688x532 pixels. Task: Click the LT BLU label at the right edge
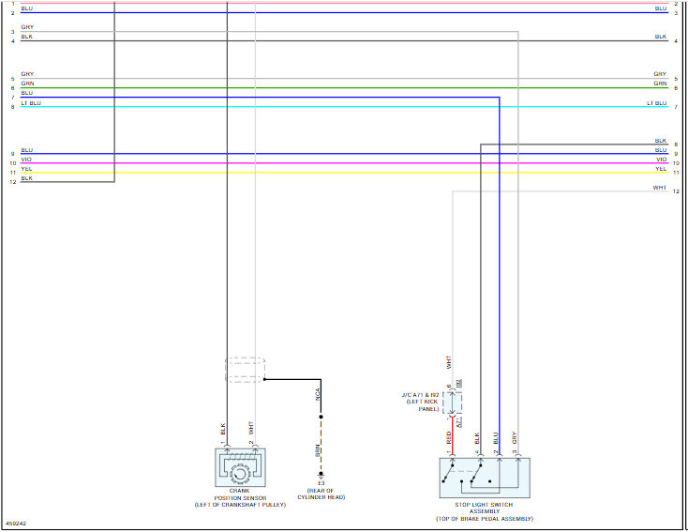(656, 103)
